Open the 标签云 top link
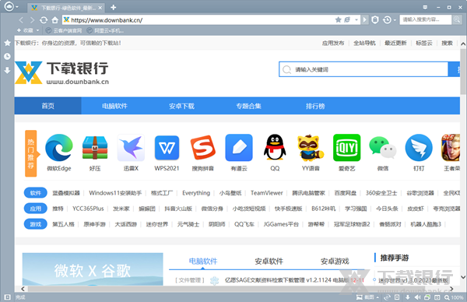This screenshot has height=302, width=467. [424, 43]
